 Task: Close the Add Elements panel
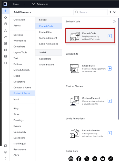[114, 12]
